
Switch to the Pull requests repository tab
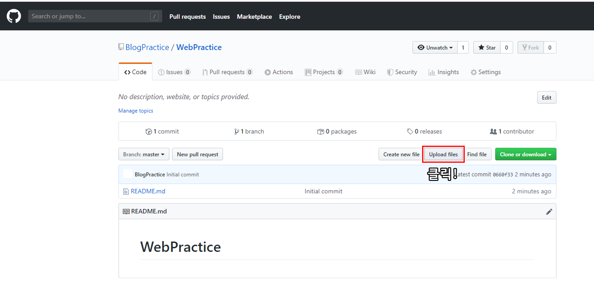(x=227, y=72)
